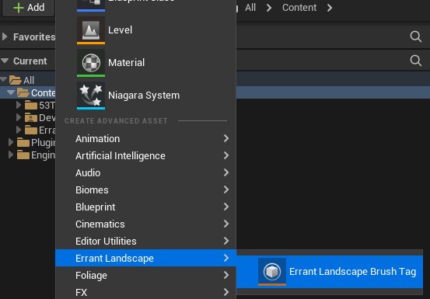Open the Biomes submenu
Screen dimensions: 430x299
(x=146, y=189)
